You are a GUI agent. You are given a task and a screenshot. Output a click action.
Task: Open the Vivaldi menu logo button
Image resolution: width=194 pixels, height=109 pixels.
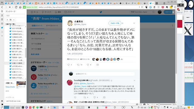2,3
